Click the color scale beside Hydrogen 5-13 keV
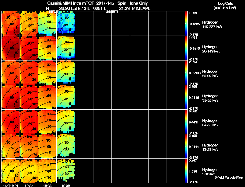The height and width of the screenshot is (187, 245). click(x=186, y=171)
